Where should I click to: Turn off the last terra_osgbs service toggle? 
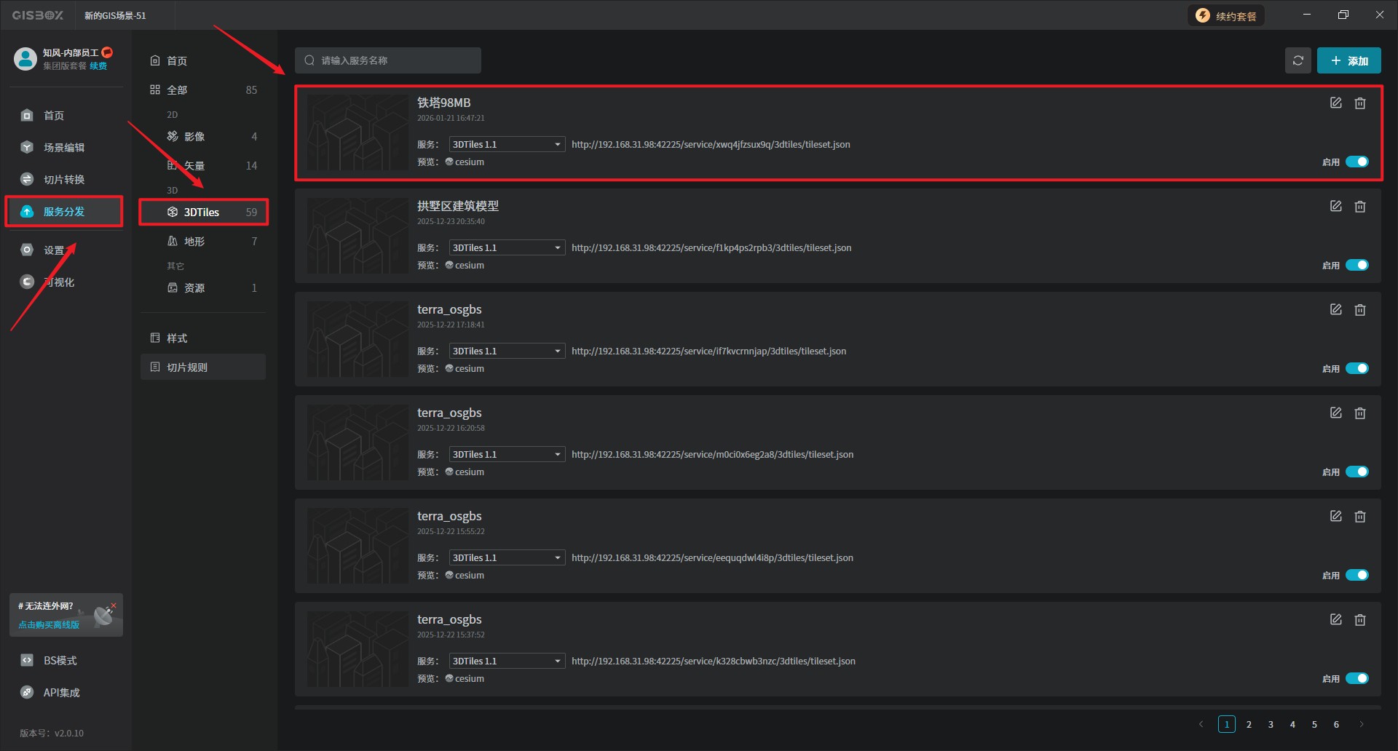click(1356, 679)
